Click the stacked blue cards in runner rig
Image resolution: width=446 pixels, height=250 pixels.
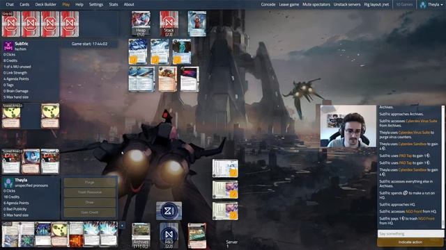coord(142,79)
